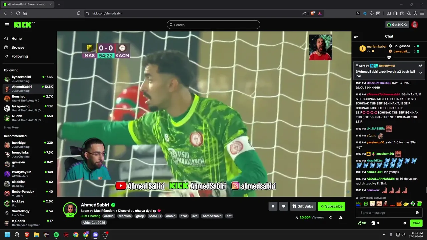Click the Get KICKs button
This screenshot has height=240, width=427.
tap(397, 25)
